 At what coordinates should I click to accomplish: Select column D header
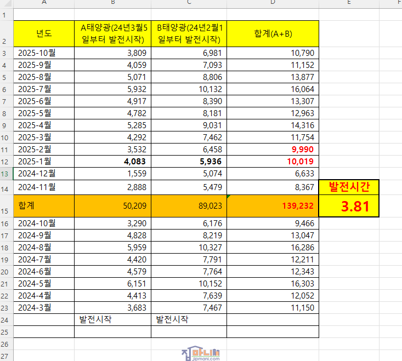(x=273, y=3)
